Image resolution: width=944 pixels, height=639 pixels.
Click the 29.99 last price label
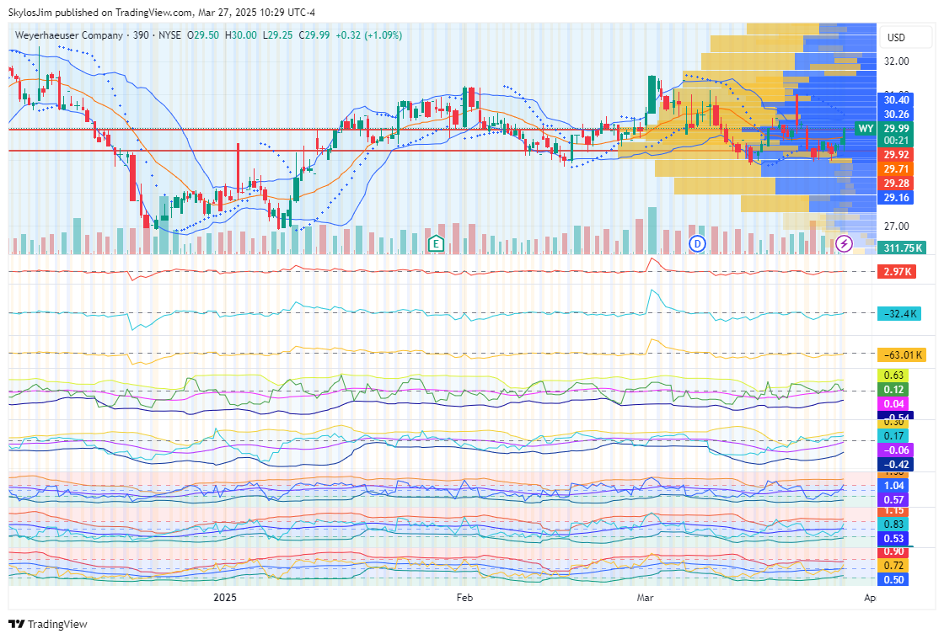pyautogui.click(x=896, y=129)
